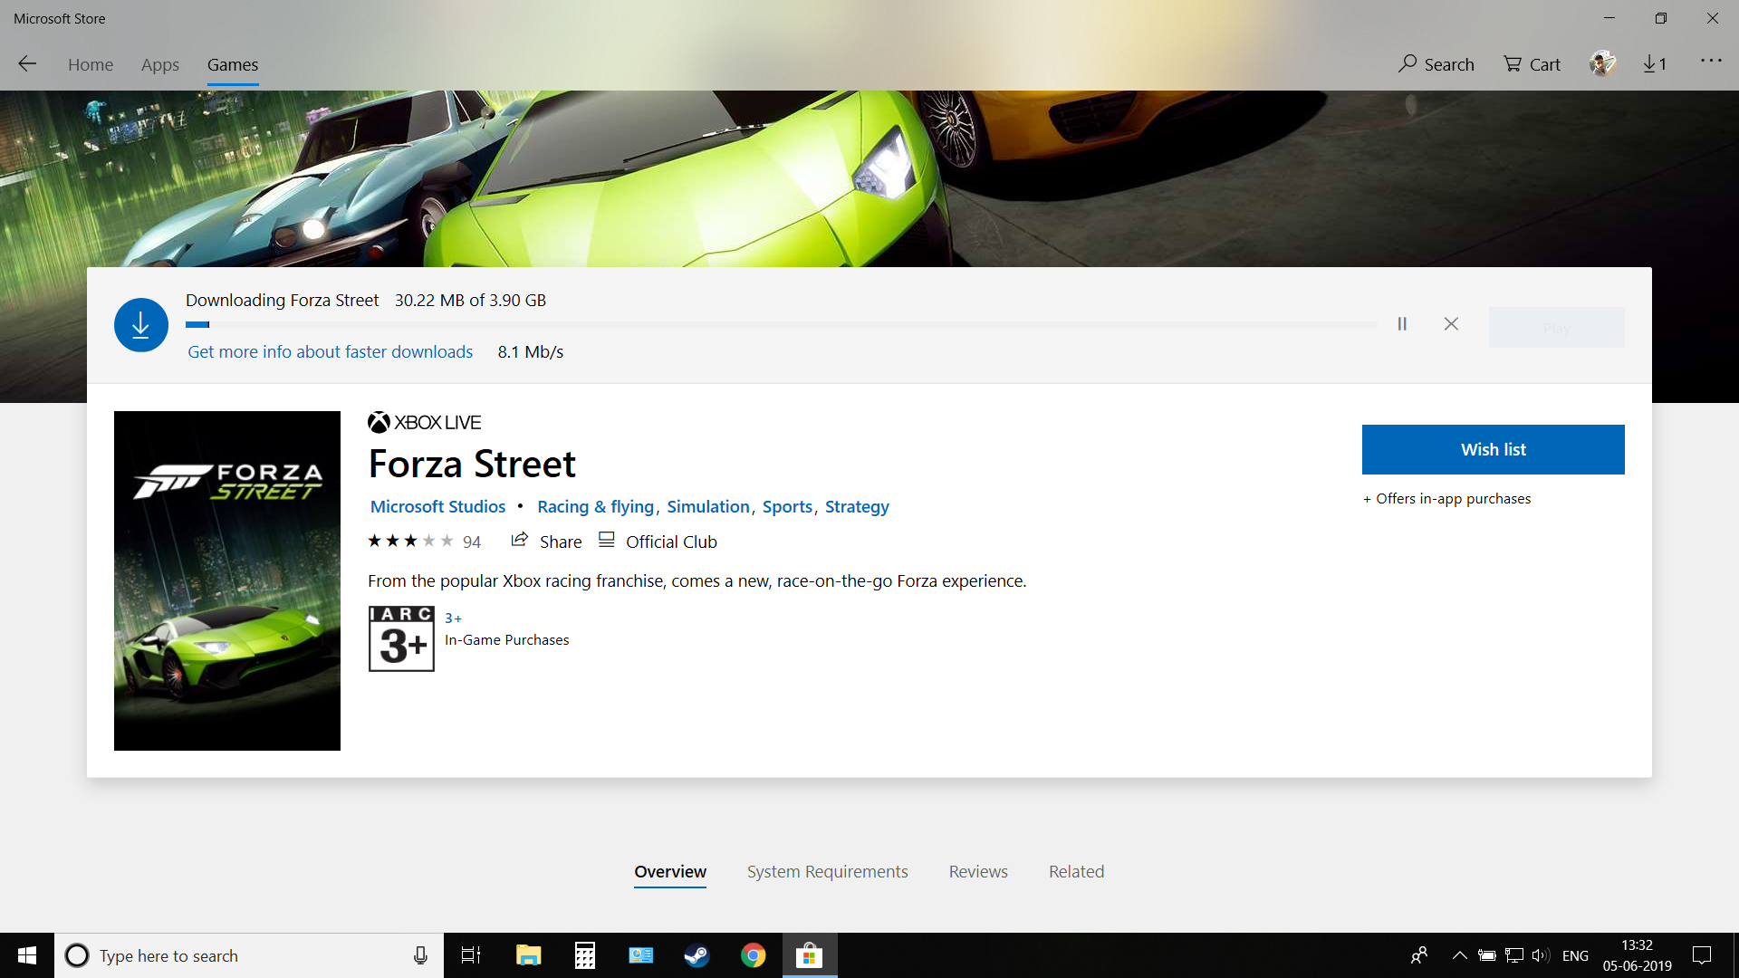Open the Reviews section
This screenshot has height=978, width=1739.
(x=978, y=871)
